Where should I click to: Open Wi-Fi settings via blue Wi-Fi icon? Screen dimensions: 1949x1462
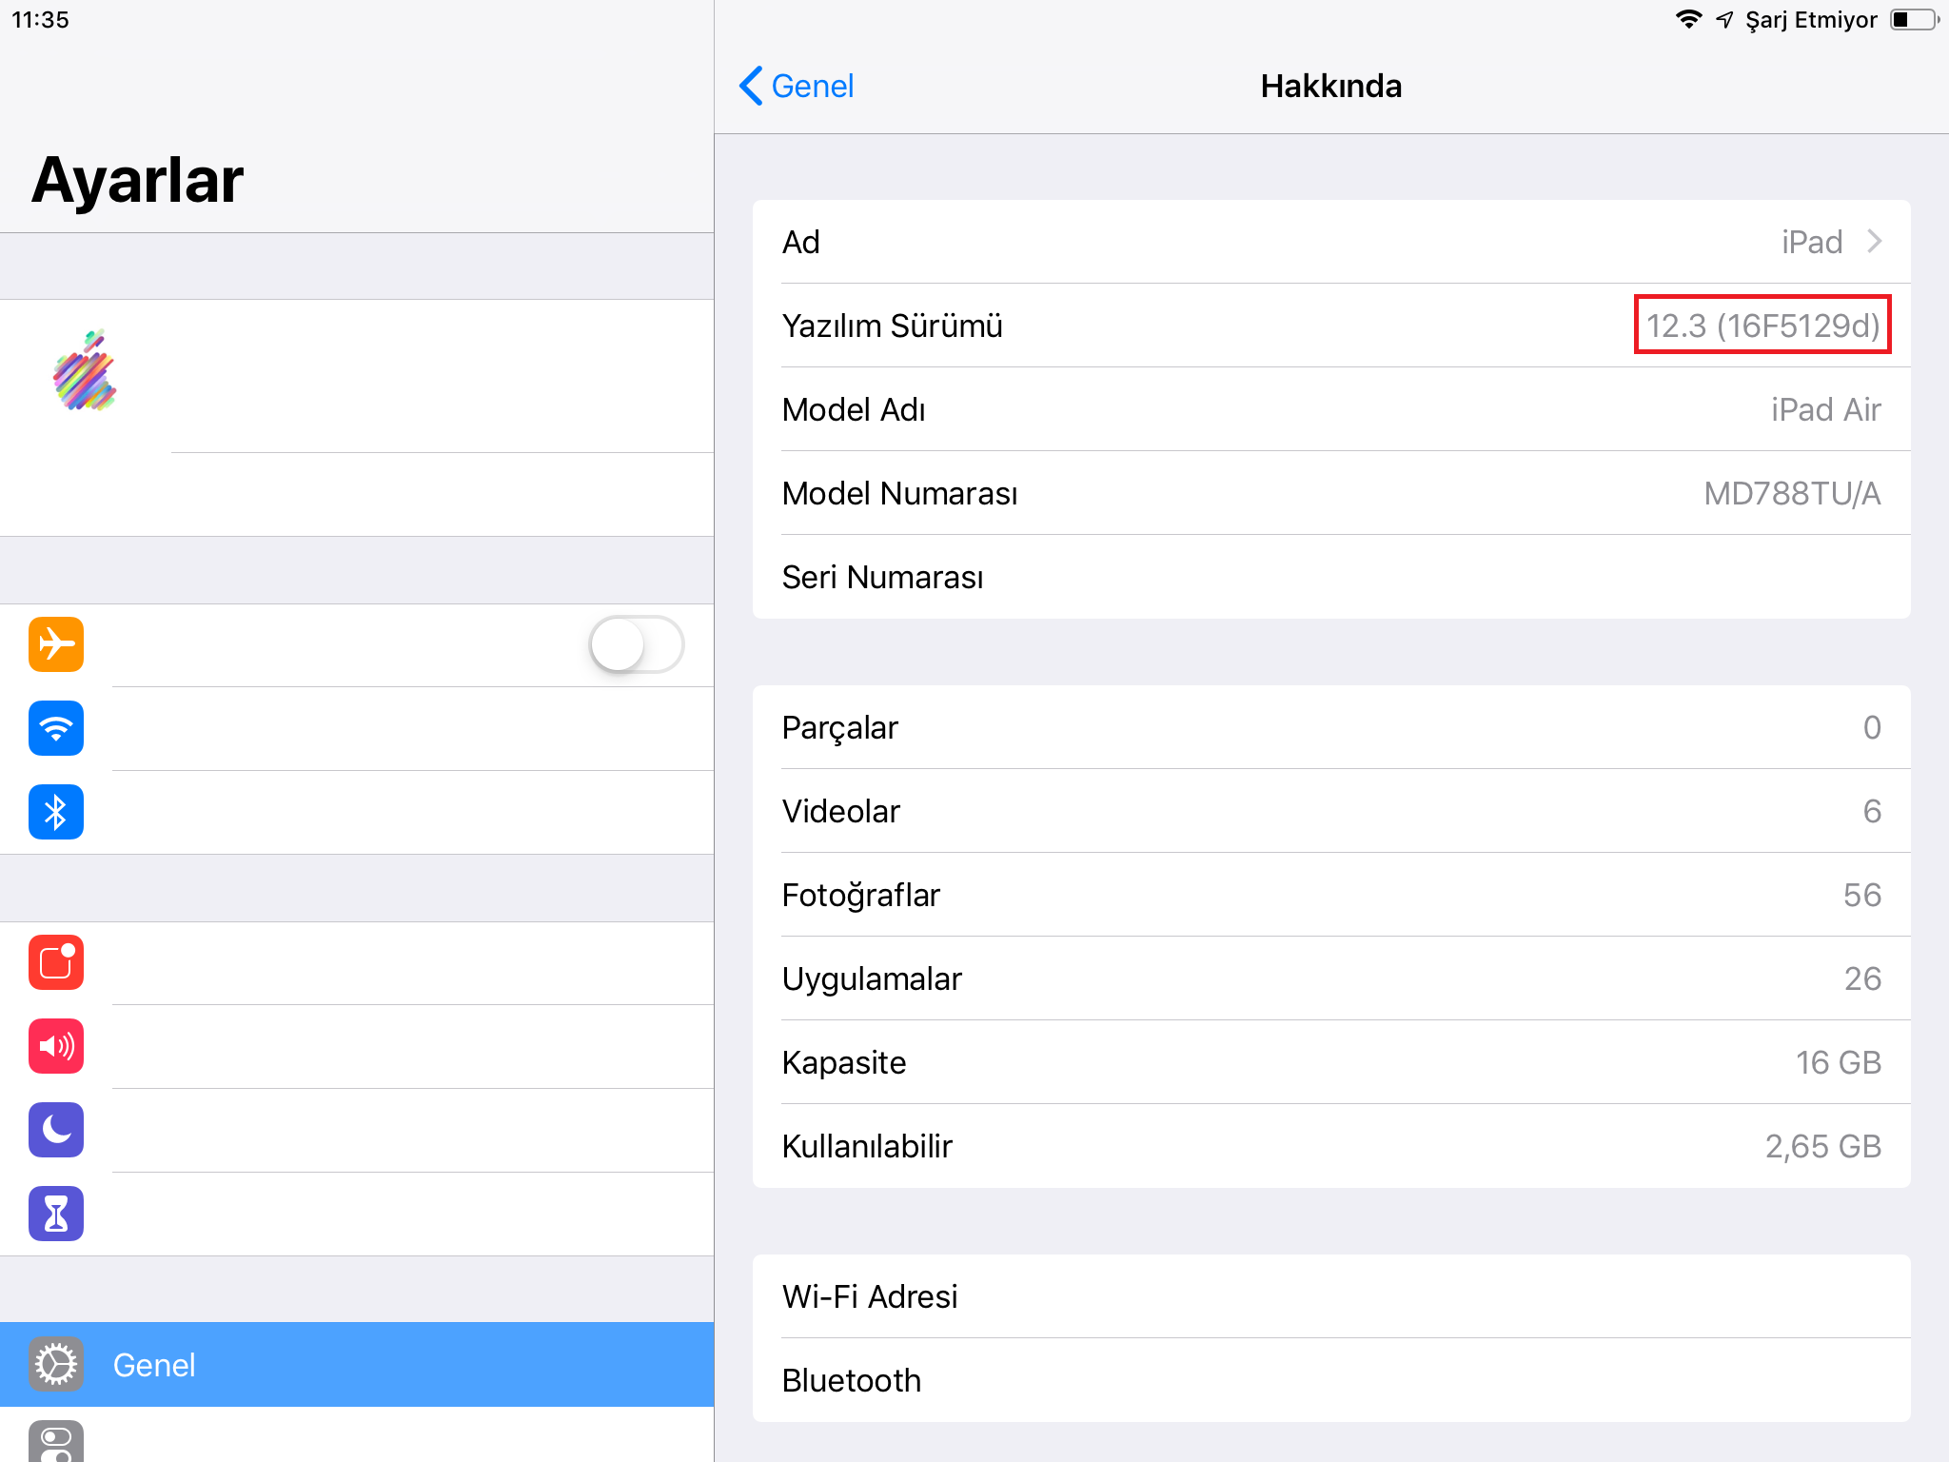(x=56, y=728)
